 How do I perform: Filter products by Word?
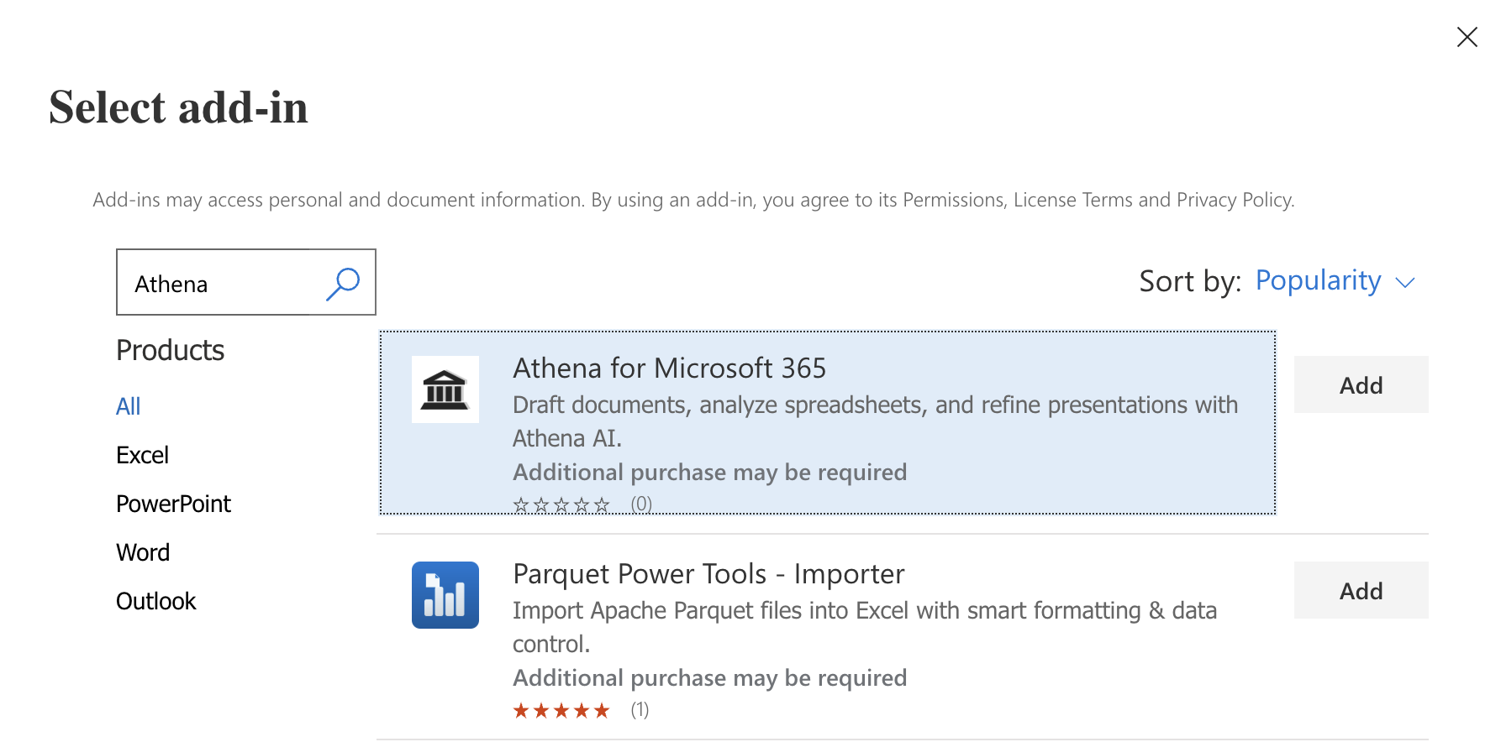143,552
